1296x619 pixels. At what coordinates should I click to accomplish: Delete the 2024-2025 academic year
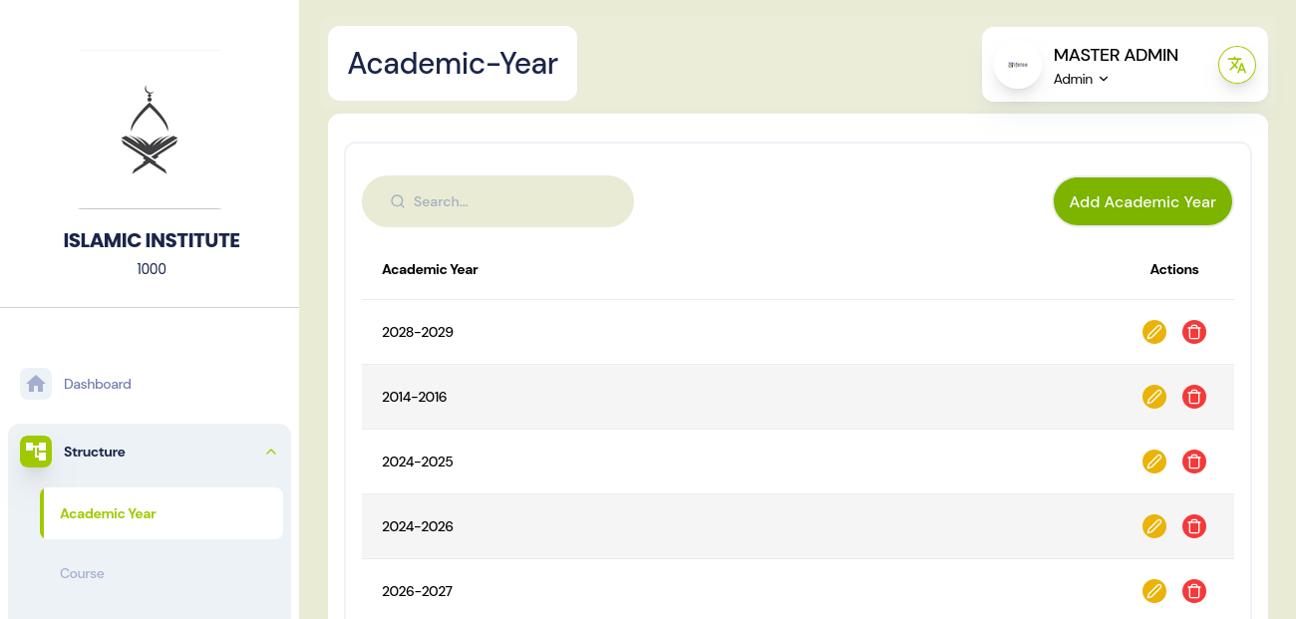click(1193, 462)
